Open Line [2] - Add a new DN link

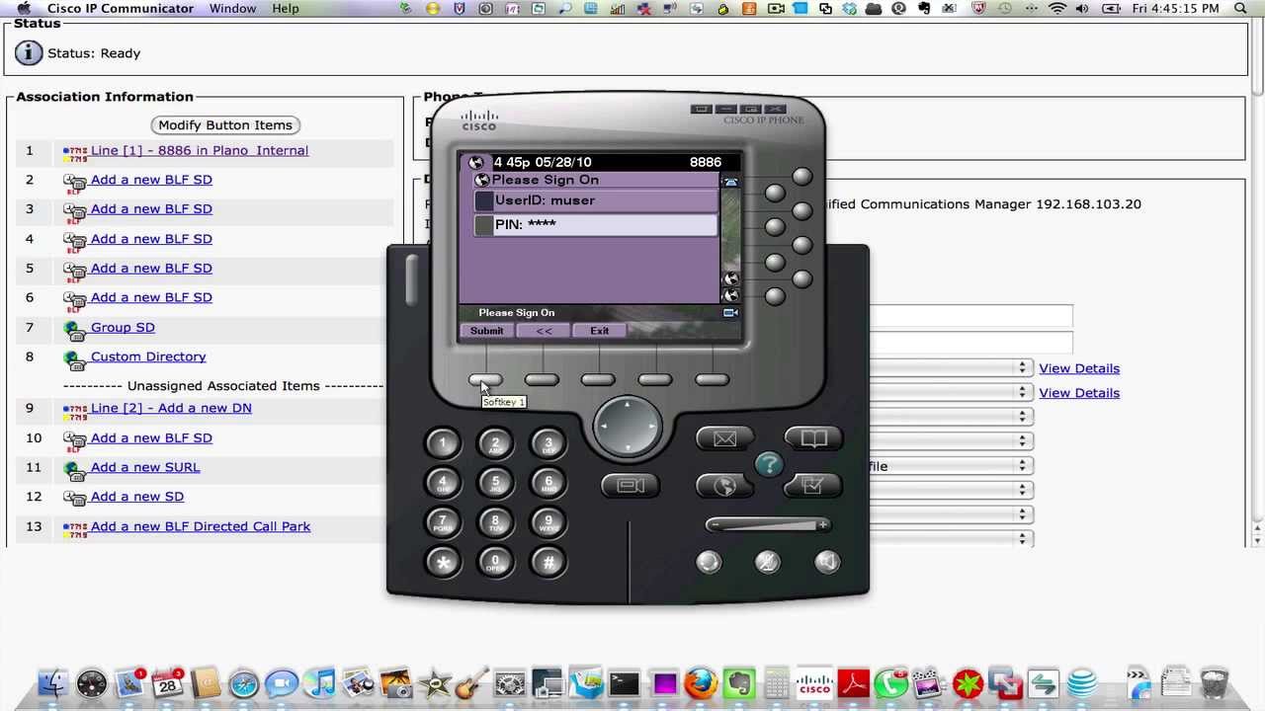(171, 408)
